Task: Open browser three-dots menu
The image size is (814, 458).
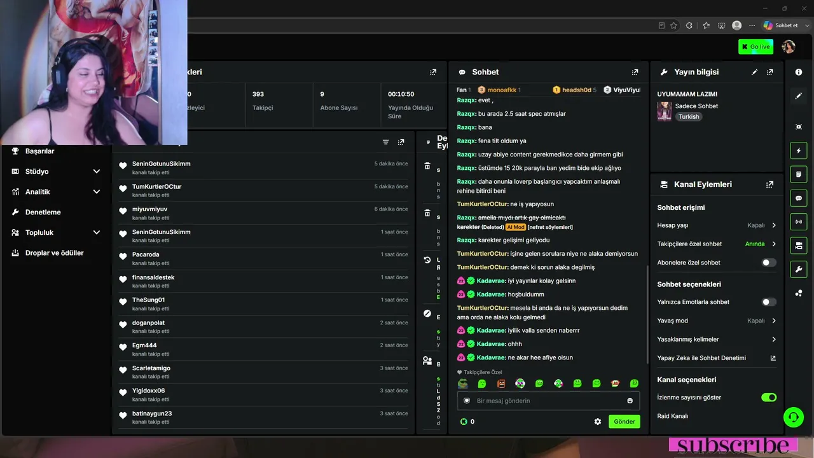Action: (752, 25)
